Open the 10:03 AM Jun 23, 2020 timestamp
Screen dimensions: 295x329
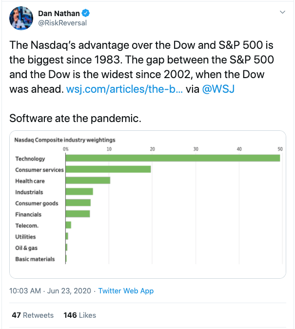[x=50, y=291]
